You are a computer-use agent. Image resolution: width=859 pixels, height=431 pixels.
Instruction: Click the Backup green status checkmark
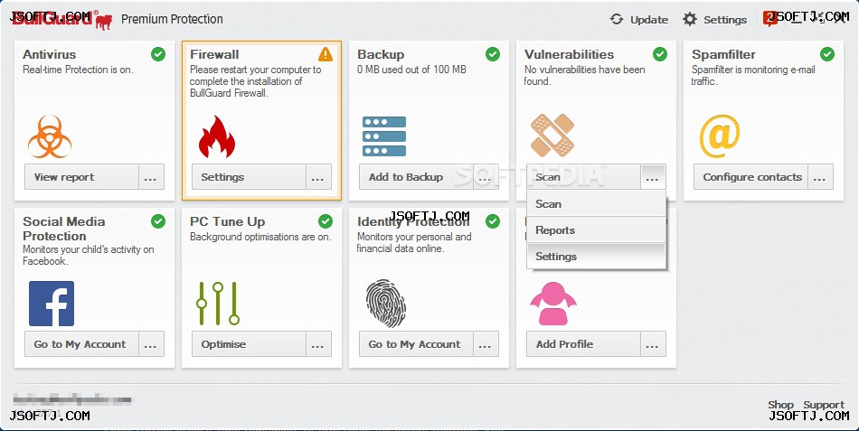493,54
